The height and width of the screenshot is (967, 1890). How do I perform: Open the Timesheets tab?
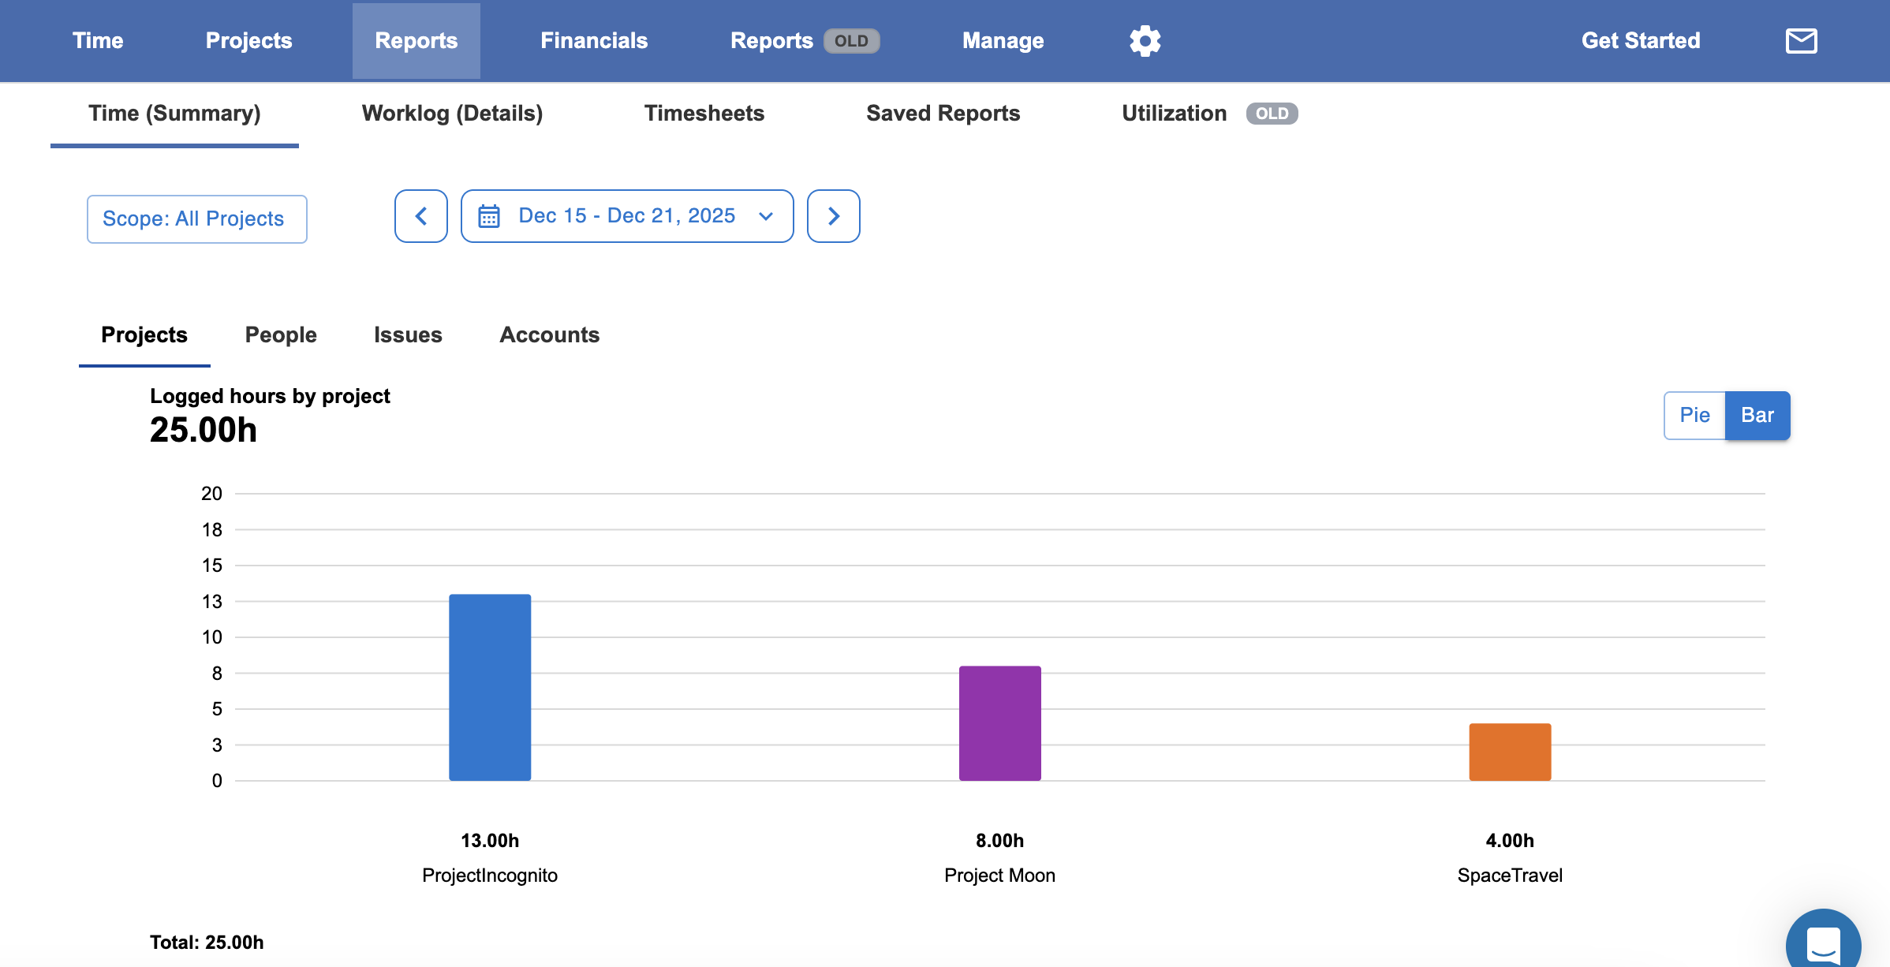click(704, 114)
